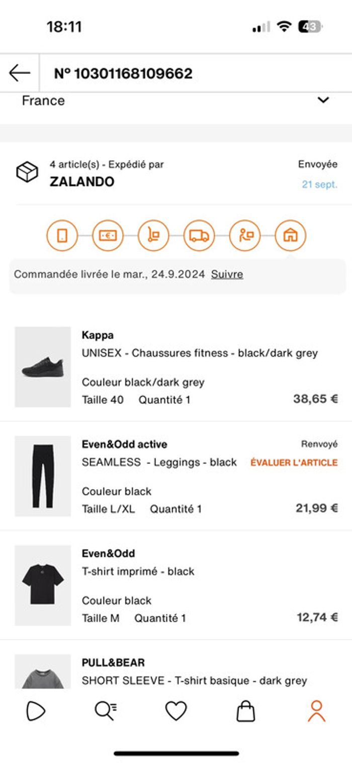The width and height of the screenshot is (352, 763).
Task: Click ÉVALUER L'ARTICLE for the Seamless leggings
Action: [292, 462]
